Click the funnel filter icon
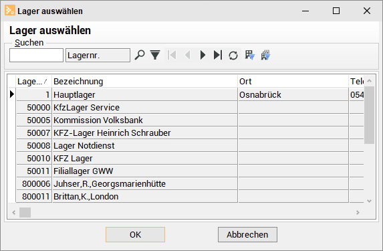The image size is (383, 251). pos(155,55)
